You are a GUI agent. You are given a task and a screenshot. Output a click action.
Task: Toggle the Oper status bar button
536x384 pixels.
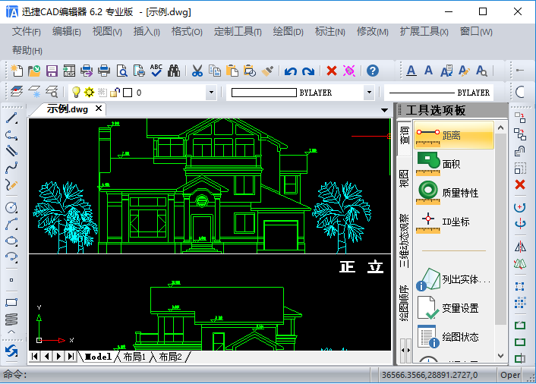click(x=509, y=375)
